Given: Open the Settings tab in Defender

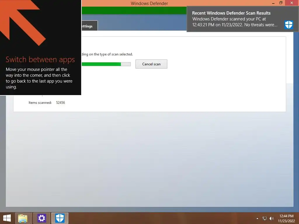Looking at the screenshot, I should coord(90,26).
